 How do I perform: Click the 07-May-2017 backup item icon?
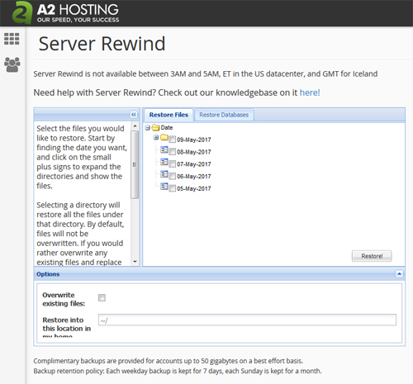(164, 162)
